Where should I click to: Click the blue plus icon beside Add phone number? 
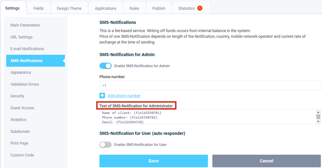click(102, 96)
